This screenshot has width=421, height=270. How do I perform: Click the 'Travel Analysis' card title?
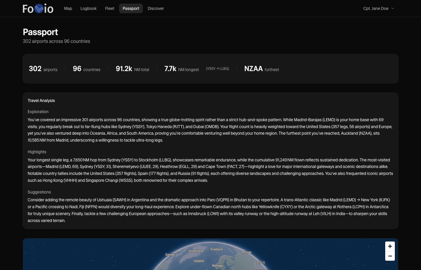pyautogui.click(x=41, y=100)
